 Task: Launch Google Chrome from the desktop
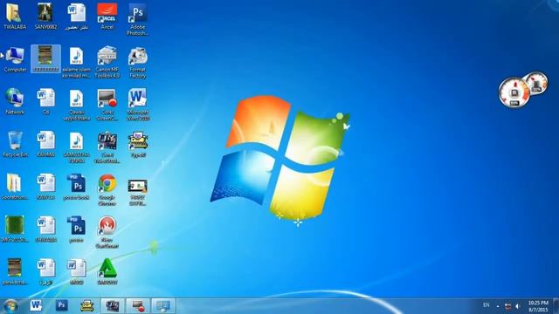(x=107, y=190)
